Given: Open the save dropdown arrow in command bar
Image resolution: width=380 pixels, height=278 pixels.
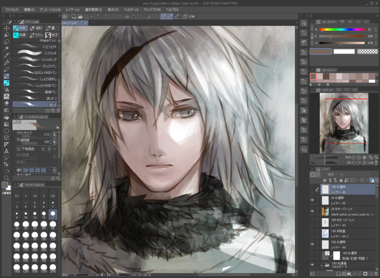Looking at the screenshot, I should (x=91, y=16).
